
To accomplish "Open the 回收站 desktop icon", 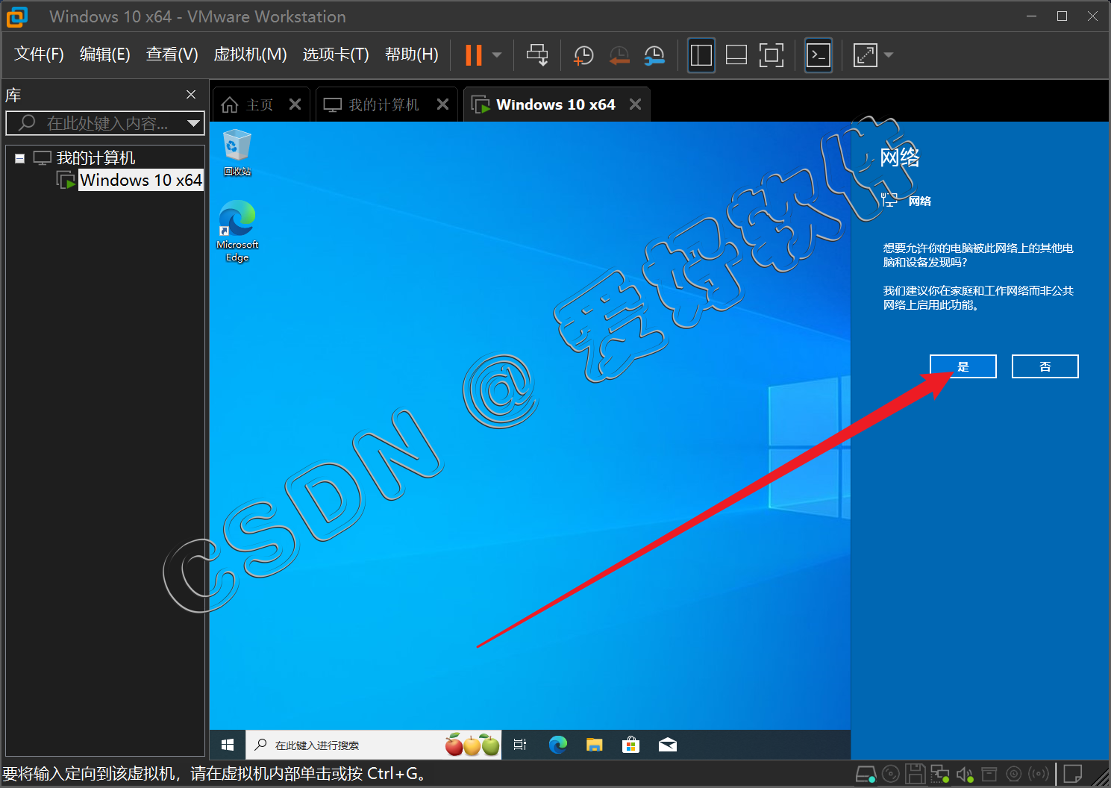I will pyautogui.click(x=237, y=153).
